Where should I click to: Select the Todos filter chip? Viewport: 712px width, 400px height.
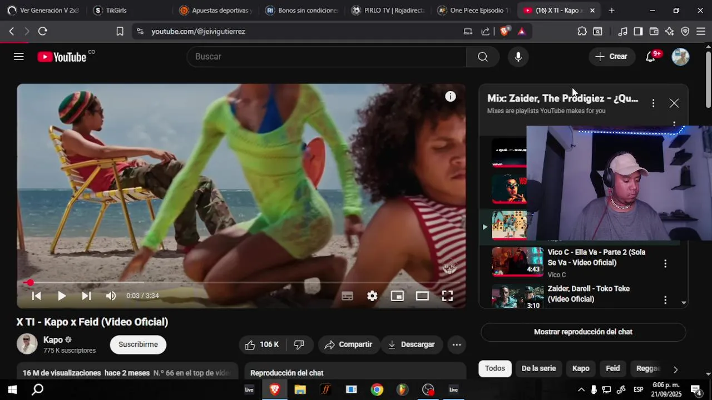tap(495, 368)
